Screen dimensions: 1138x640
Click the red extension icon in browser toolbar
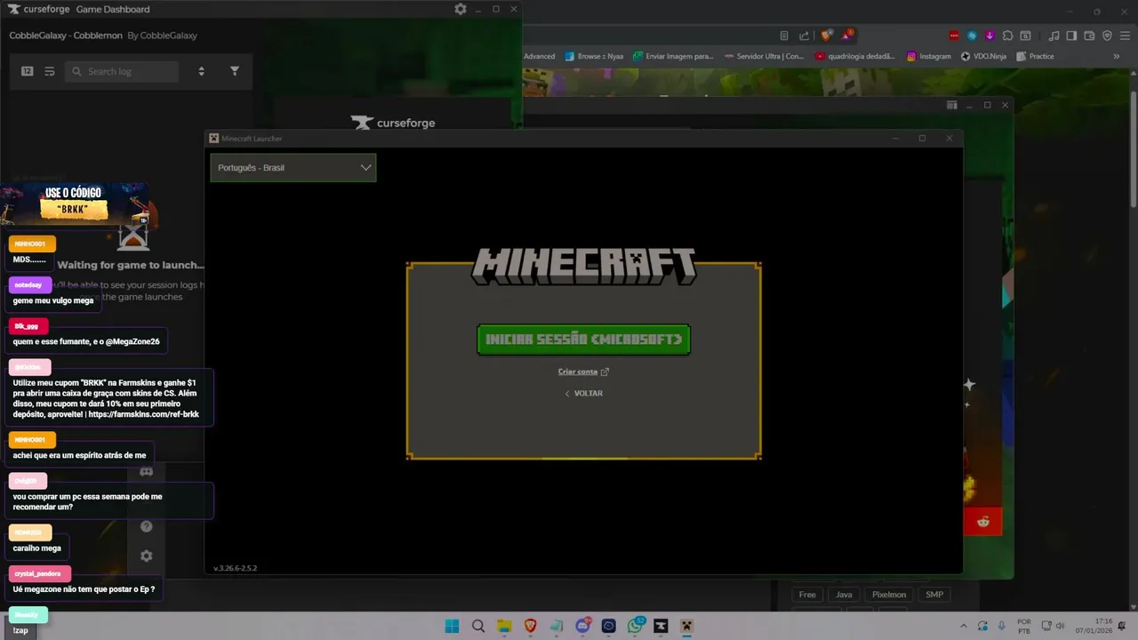(954, 36)
